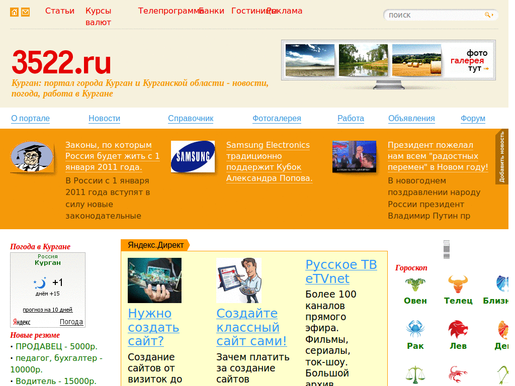Open the Samsung Electronics Кубок Попова news
The width and height of the screenshot is (515, 386).
click(x=270, y=161)
